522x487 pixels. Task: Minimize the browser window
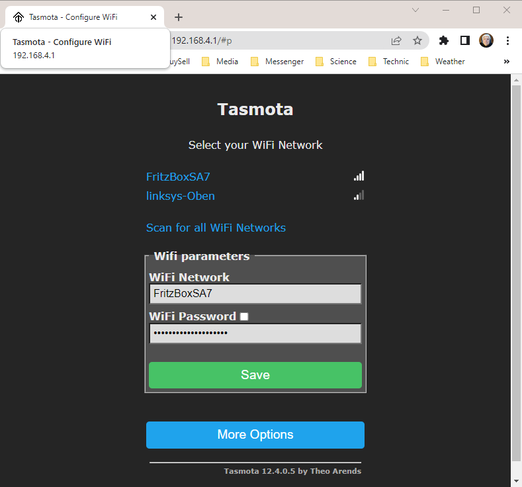tap(446, 10)
